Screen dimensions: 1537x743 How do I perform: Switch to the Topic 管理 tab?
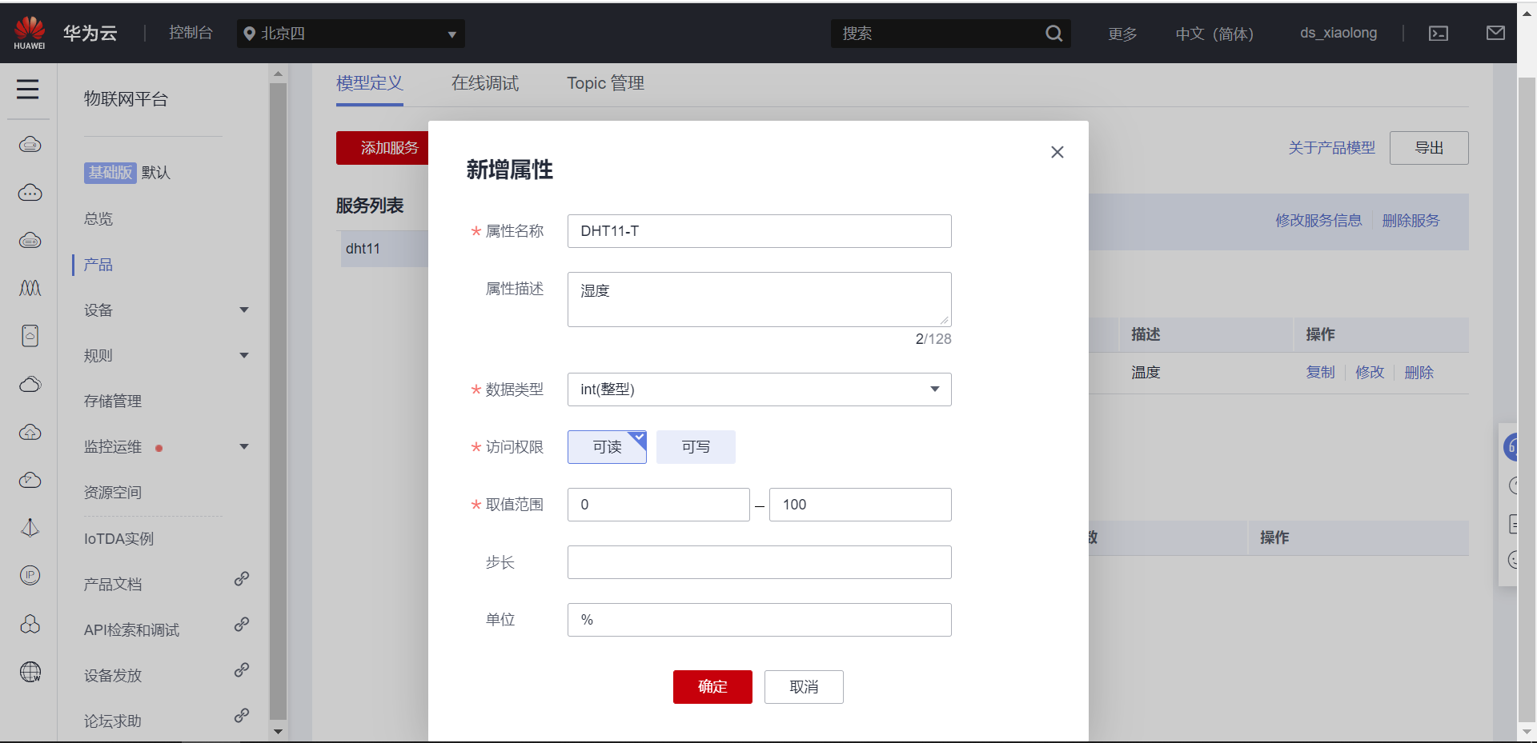coord(605,83)
